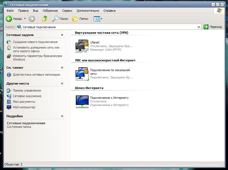Click Создание нового подключения link
Image resolution: width=228 pixels, height=170 pixels.
pos(35,42)
